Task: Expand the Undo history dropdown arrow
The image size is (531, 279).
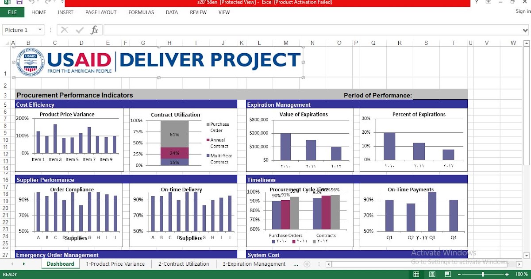Action: coord(38,2)
